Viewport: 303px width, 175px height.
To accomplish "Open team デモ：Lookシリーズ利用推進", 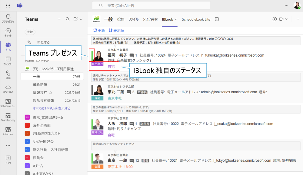I will pyautogui.click(x=53, y=69).
